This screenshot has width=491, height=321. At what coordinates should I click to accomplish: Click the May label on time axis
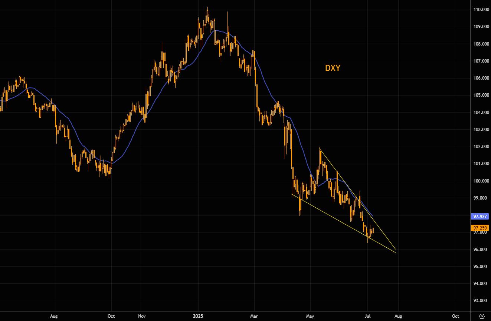(310, 316)
